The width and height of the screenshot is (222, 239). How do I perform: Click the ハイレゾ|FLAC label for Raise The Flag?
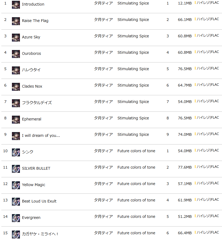[208, 19]
